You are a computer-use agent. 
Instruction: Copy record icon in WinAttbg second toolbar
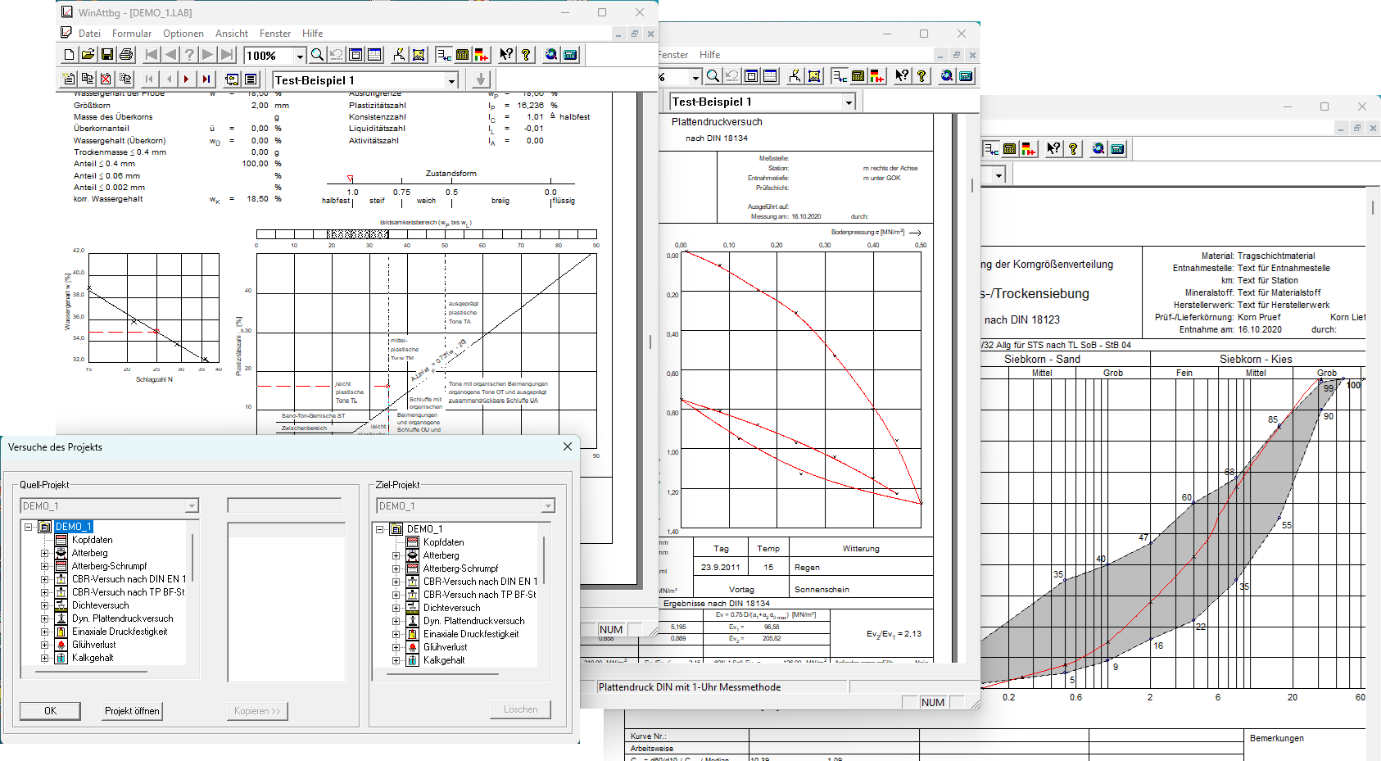tap(87, 79)
